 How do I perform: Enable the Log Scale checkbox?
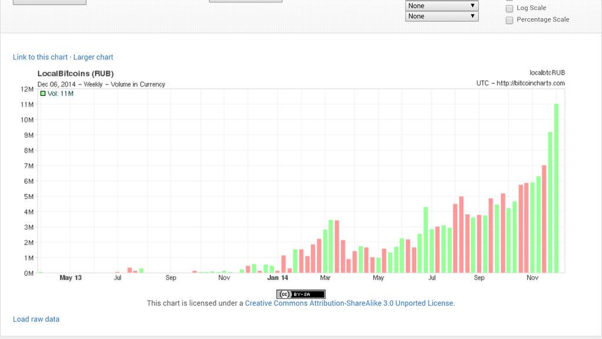click(x=510, y=8)
